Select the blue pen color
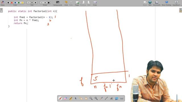This screenshot has width=182, height=102. [x=15, y=3]
